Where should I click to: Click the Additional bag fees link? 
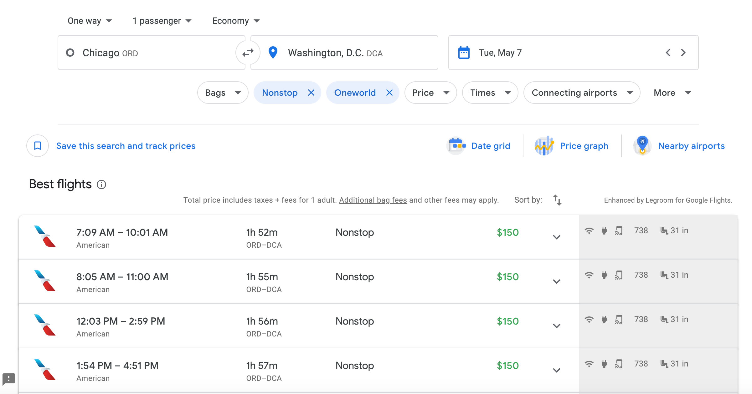[373, 200]
